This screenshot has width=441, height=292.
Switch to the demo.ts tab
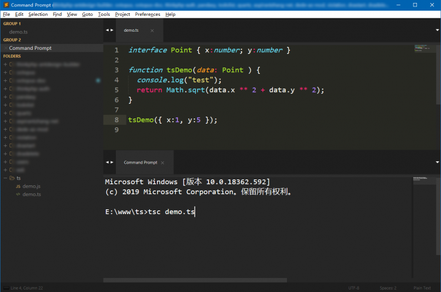[x=131, y=30]
